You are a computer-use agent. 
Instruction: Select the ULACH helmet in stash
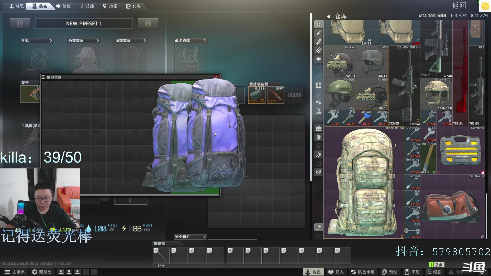pyautogui.click(x=372, y=62)
